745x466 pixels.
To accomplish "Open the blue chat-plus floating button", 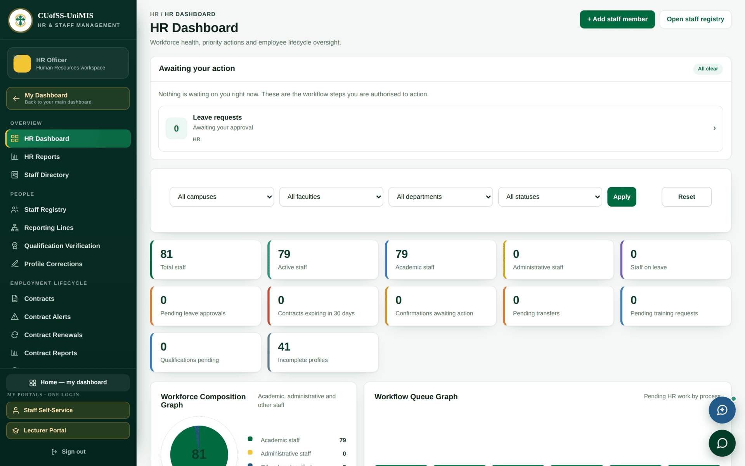I will tap(722, 410).
